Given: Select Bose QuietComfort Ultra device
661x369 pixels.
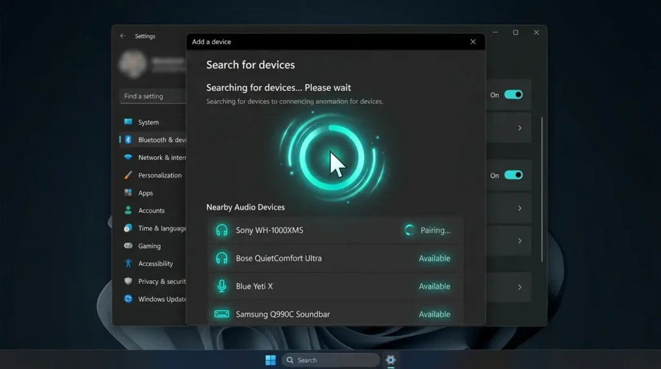Looking at the screenshot, I should pyautogui.click(x=336, y=258).
